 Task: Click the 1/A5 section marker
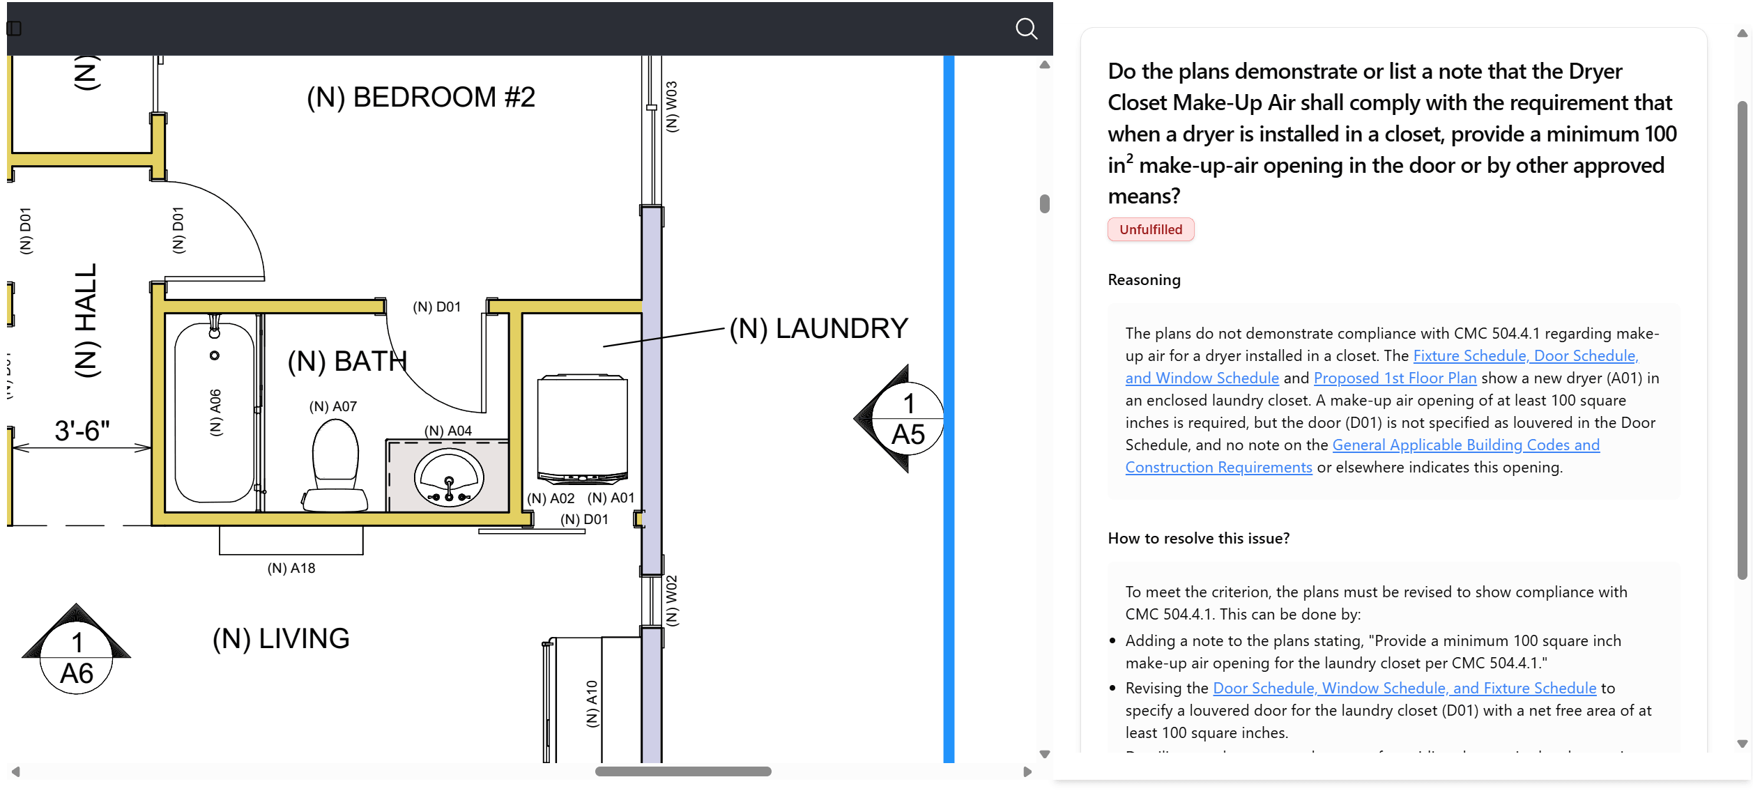[x=900, y=419]
